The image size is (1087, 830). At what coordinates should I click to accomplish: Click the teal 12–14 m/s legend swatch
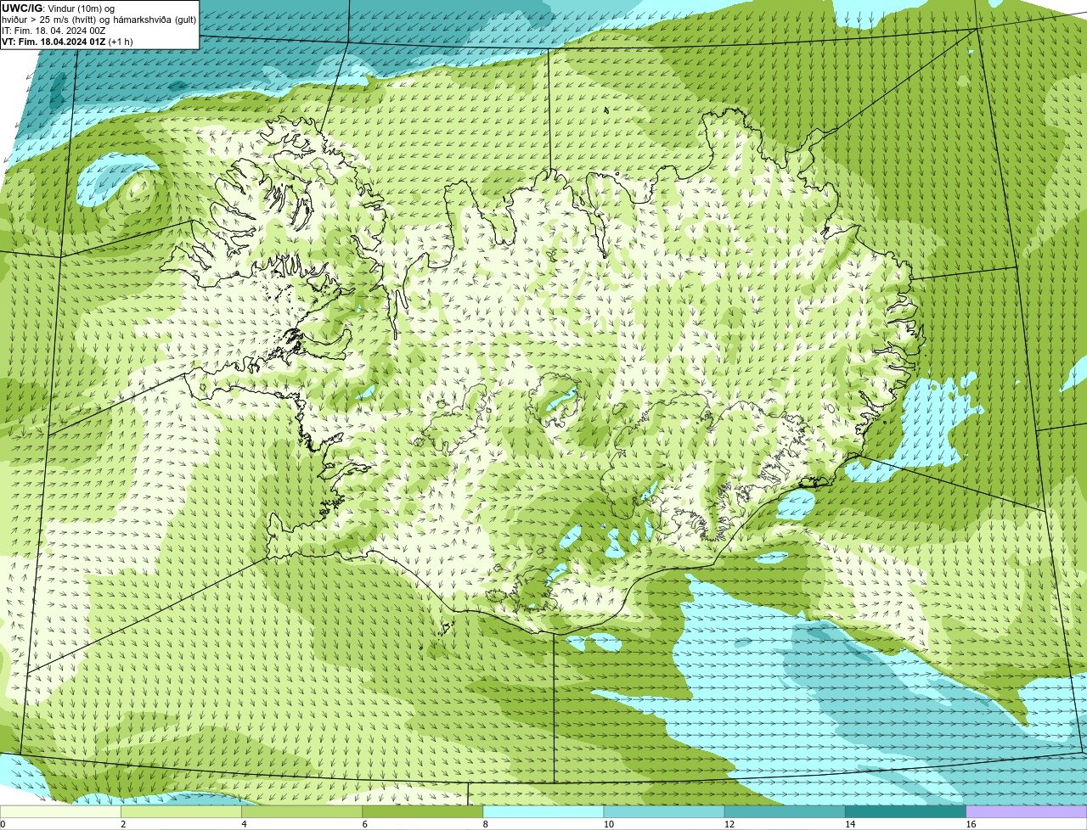pyautogui.click(x=785, y=812)
